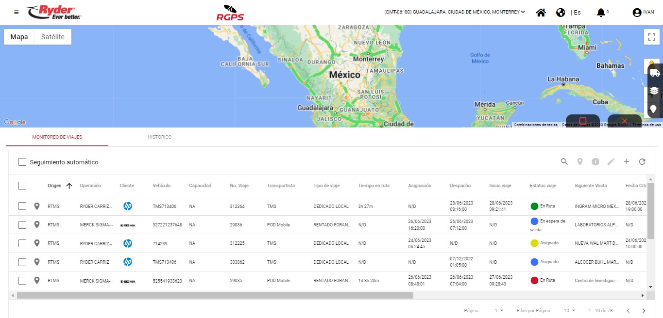Refresh the trips table

point(642,162)
